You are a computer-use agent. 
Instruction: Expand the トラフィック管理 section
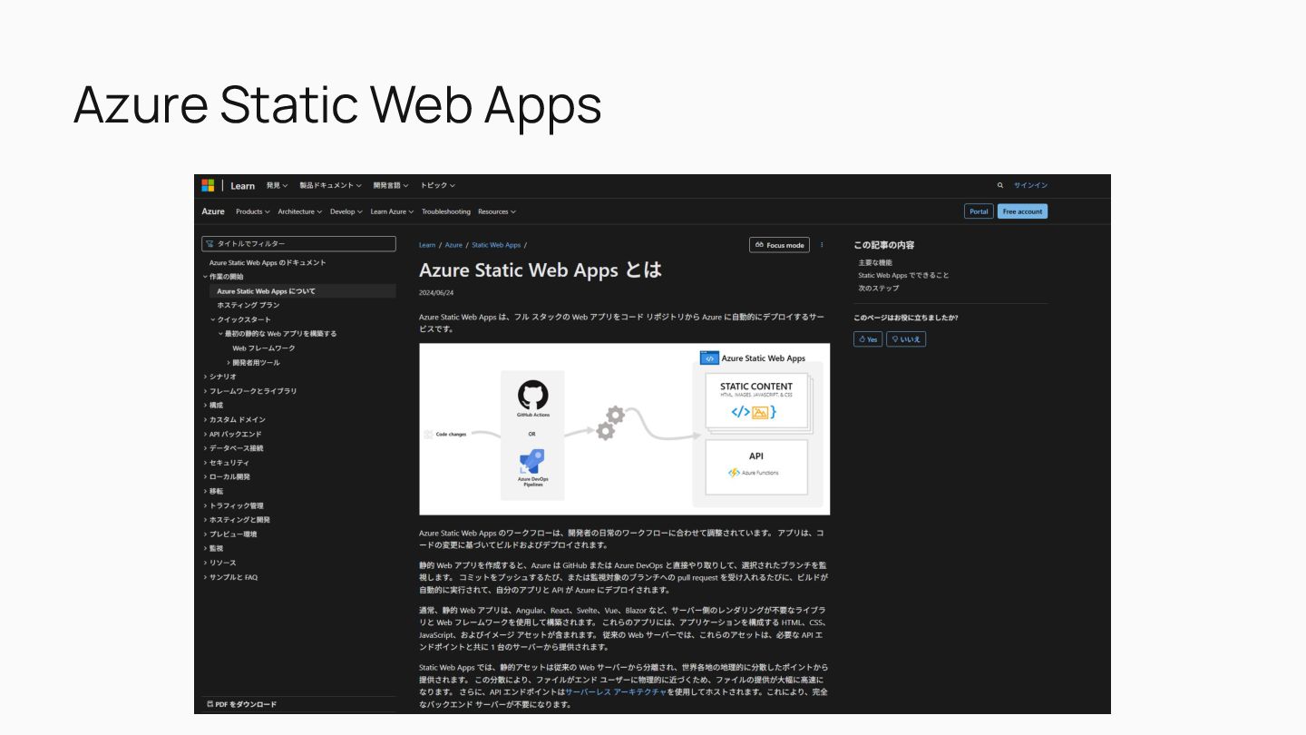click(x=233, y=505)
